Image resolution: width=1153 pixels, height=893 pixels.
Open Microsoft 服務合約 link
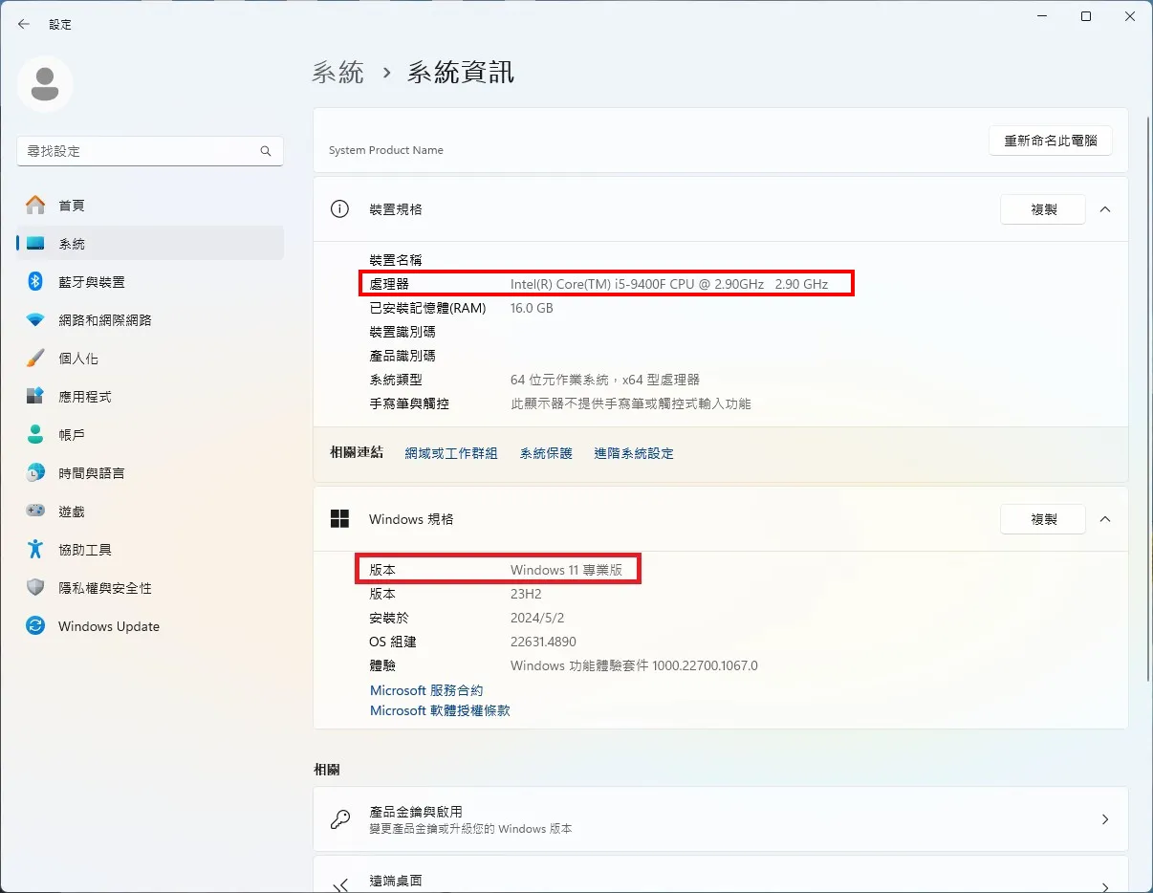(426, 690)
